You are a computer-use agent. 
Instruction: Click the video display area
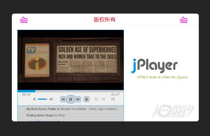pyautogui.click(x=70, y=60)
